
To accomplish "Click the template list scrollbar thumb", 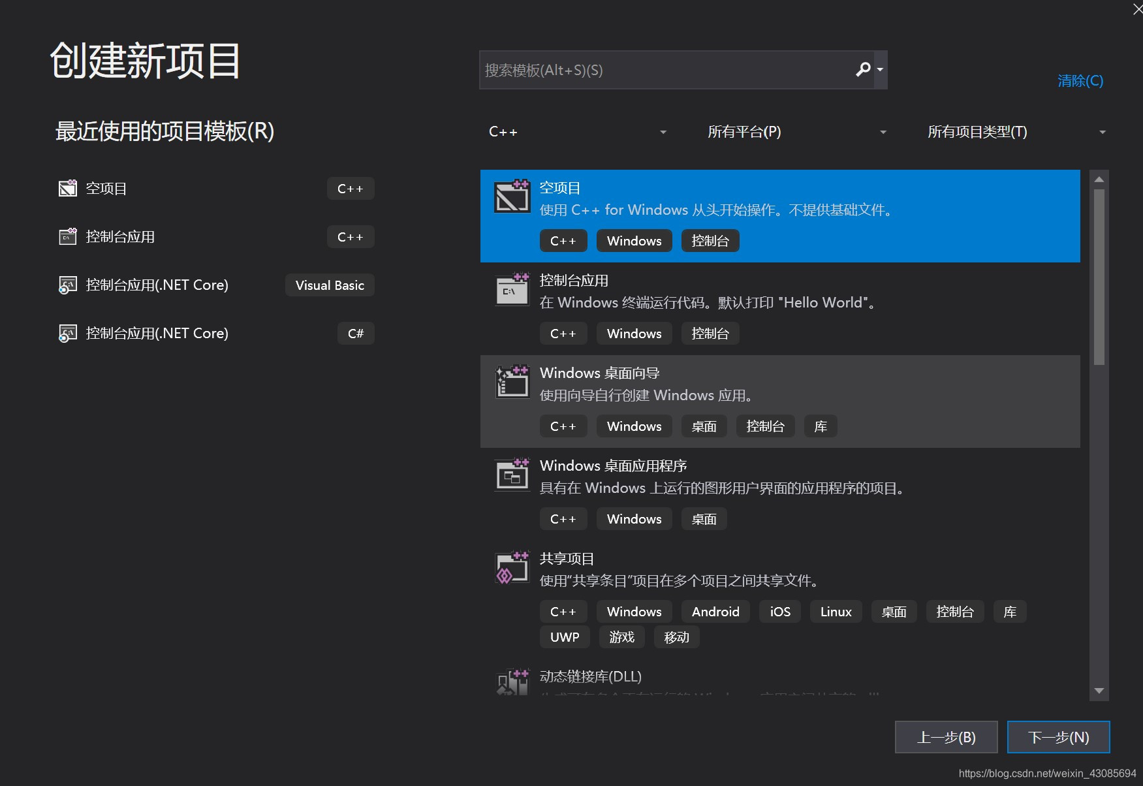I will click(x=1099, y=277).
